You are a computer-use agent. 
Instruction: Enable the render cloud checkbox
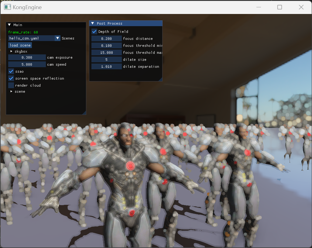pyautogui.click(x=11, y=85)
